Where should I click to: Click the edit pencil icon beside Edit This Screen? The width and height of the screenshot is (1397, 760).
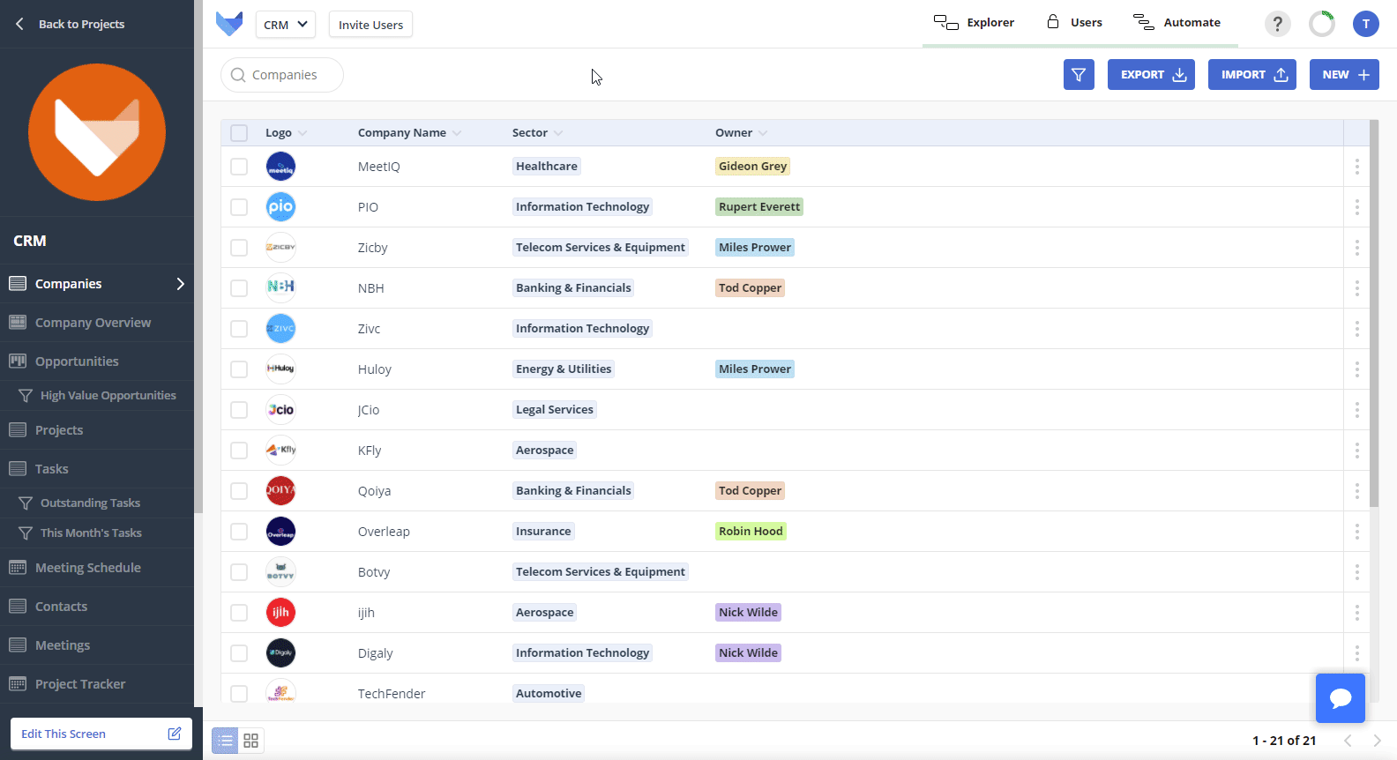(x=175, y=734)
